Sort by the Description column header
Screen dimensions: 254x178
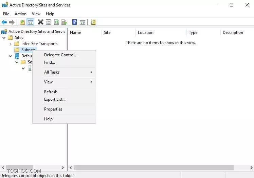click(237, 33)
